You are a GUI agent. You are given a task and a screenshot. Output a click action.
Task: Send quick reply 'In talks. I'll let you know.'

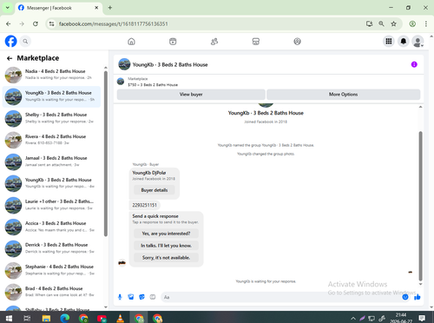click(x=166, y=246)
